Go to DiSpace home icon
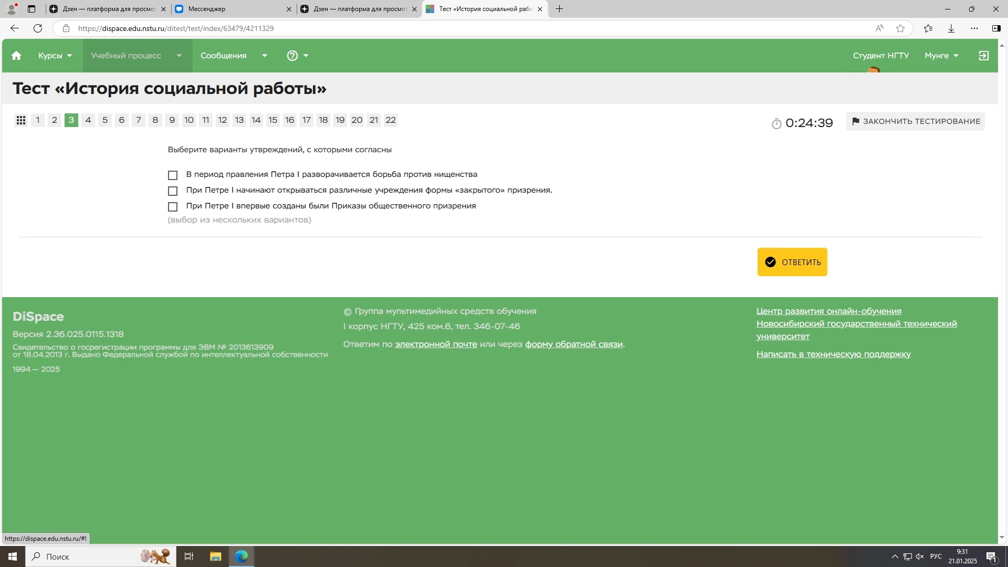The image size is (1008, 567). pyautogui.click(x=16, y=56)
